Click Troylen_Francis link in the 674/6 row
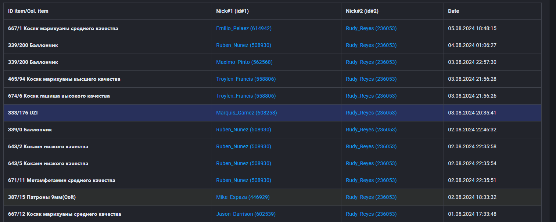 245,96
